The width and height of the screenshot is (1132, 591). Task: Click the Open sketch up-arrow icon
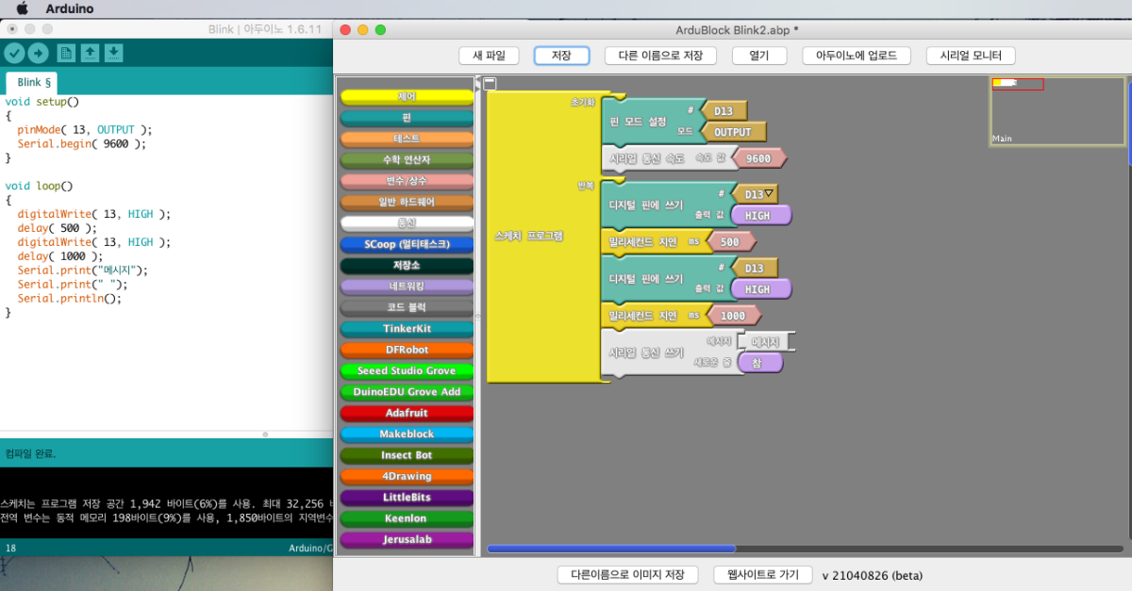[x=90, y=53]
